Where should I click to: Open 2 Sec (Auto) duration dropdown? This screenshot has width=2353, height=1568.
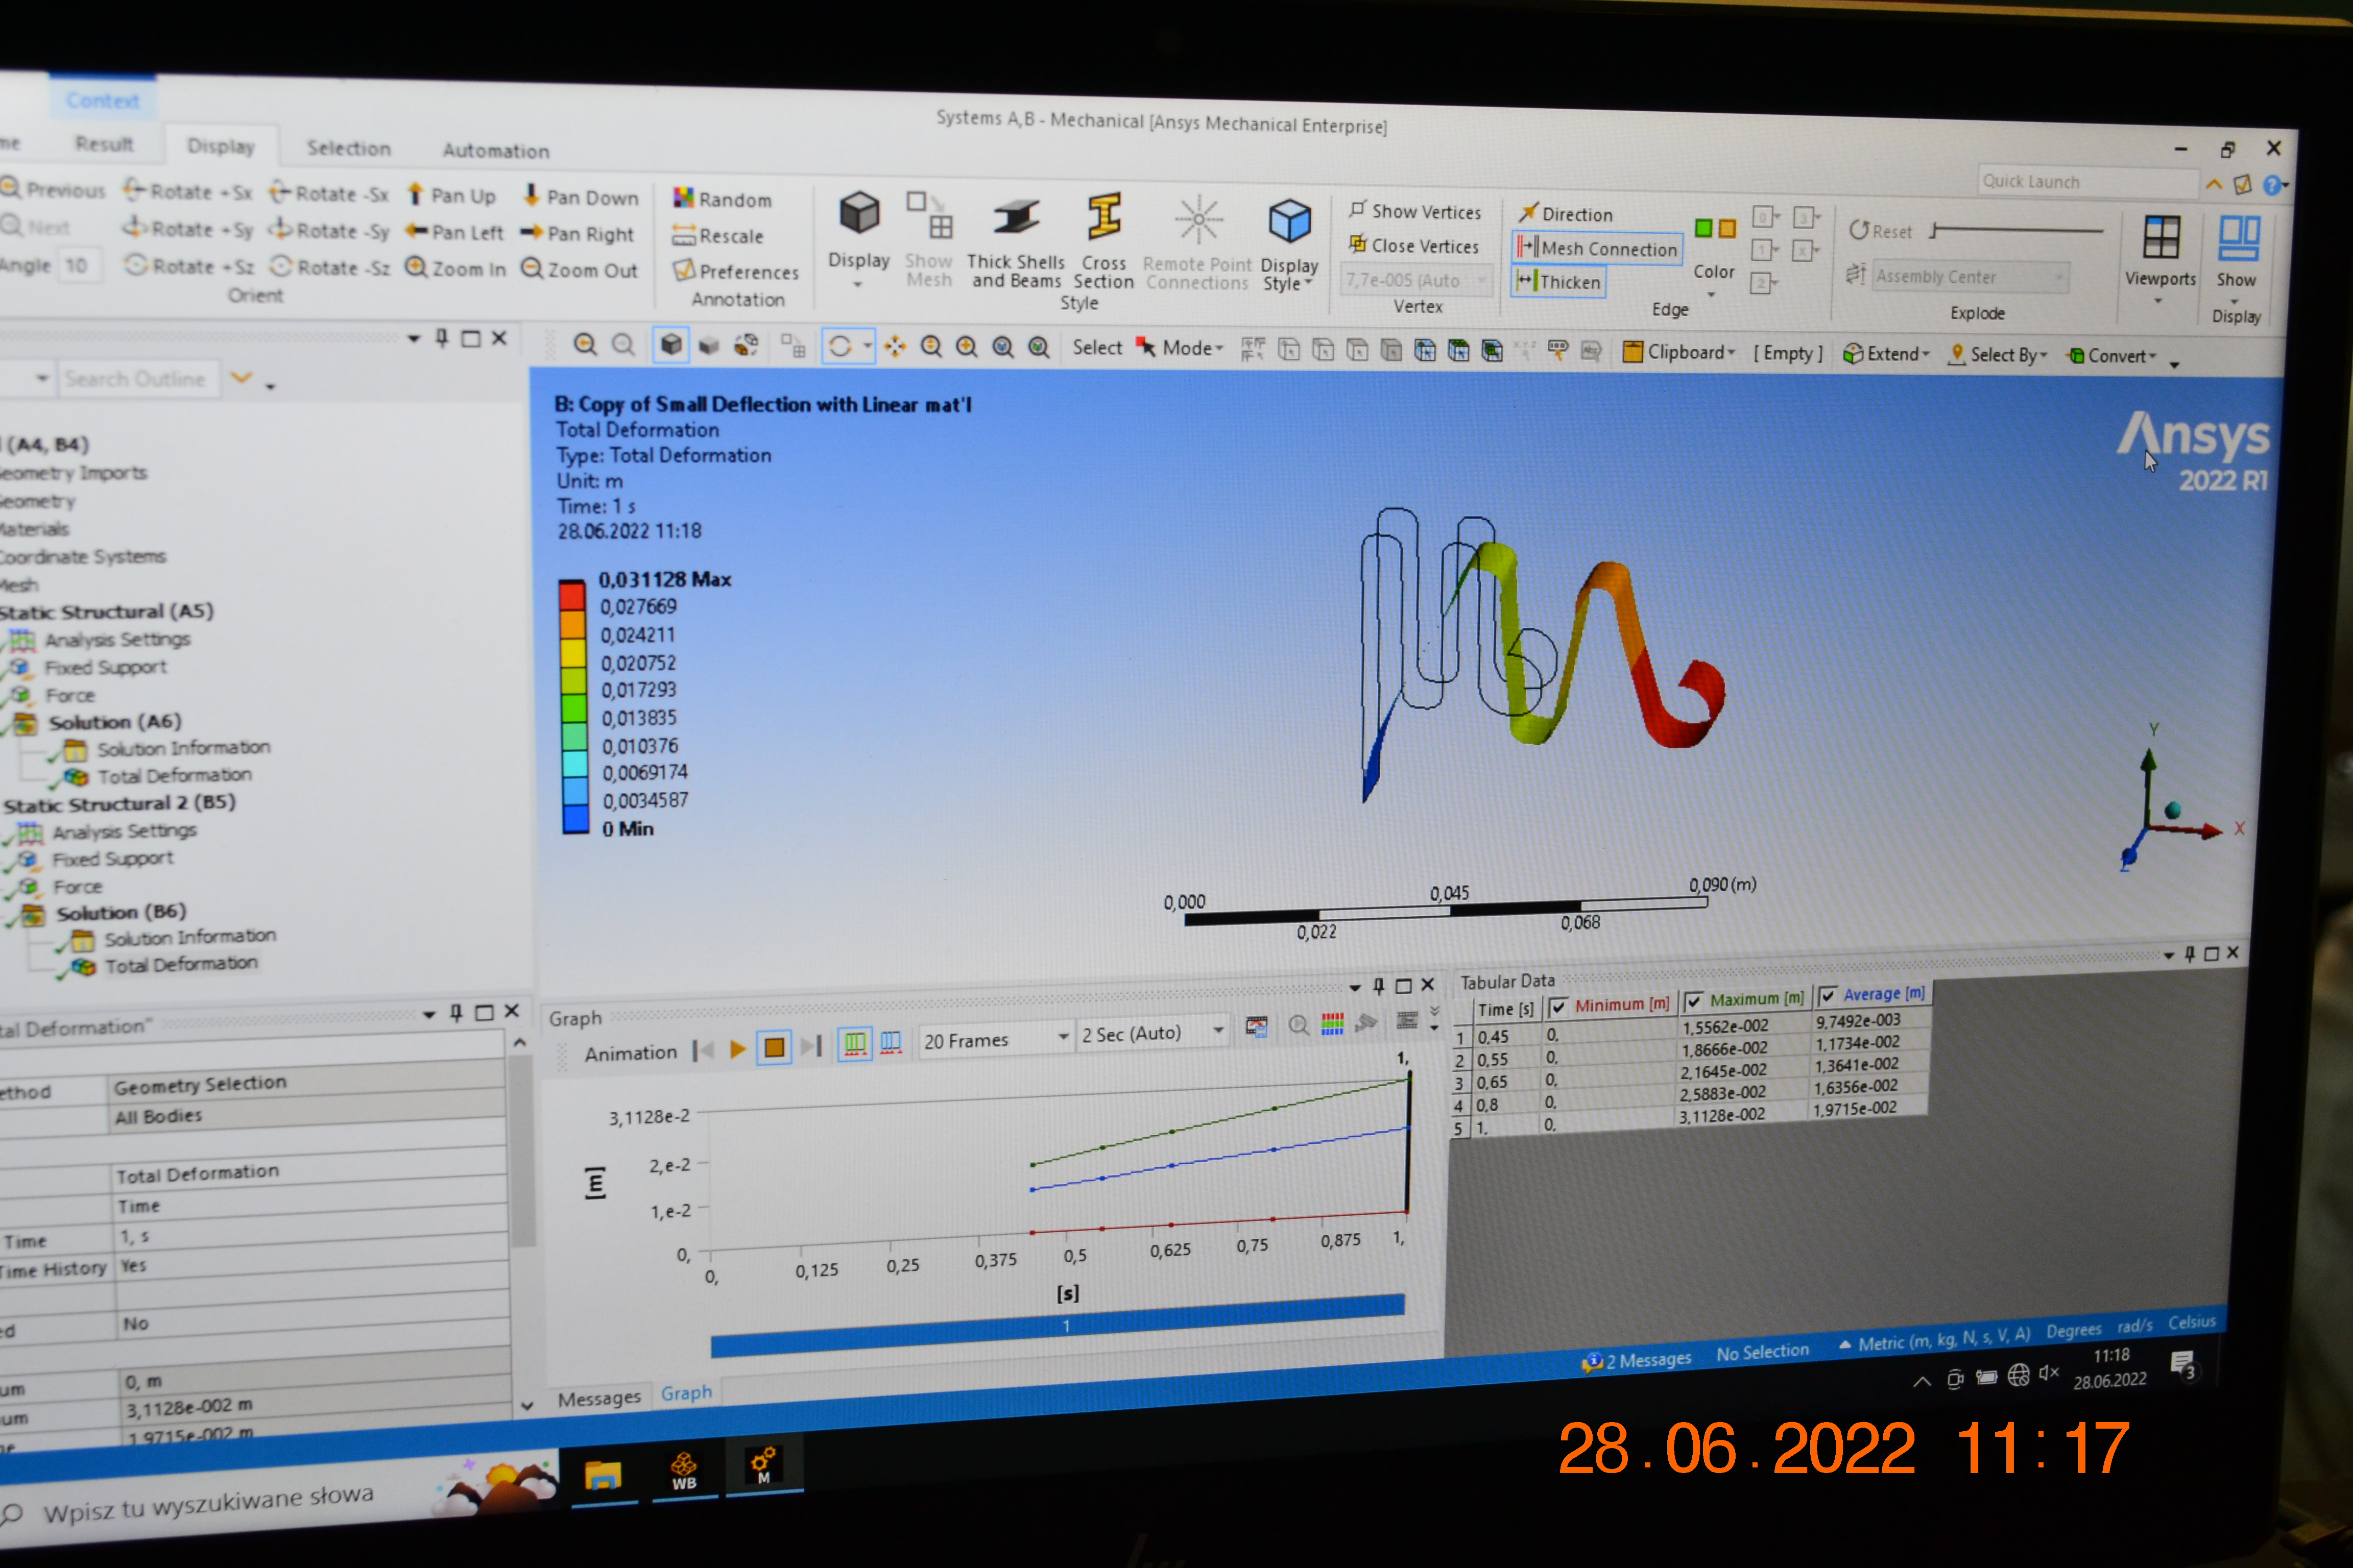click(1151, 1033)
